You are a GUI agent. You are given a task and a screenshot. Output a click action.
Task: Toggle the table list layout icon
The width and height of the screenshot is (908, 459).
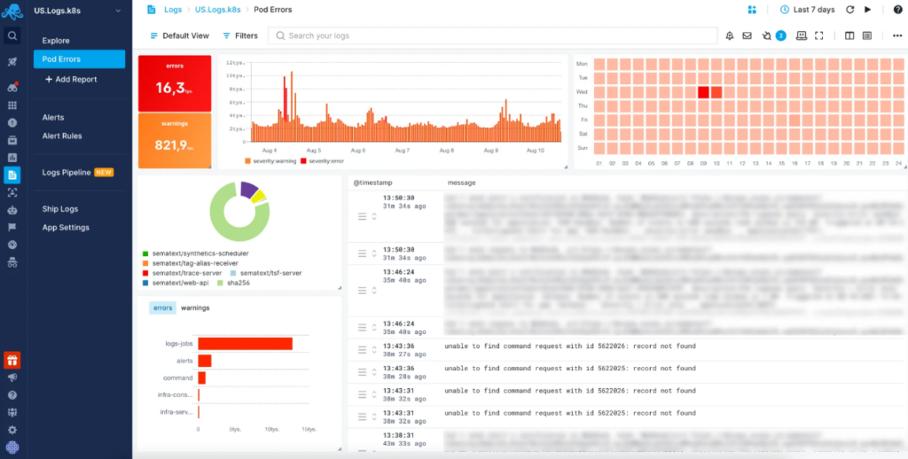click(867, 35)
